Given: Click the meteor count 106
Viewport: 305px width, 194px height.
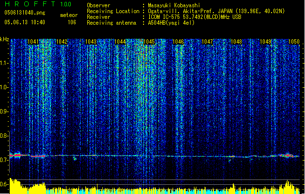Looking at the screenshot, I should 72,22.
